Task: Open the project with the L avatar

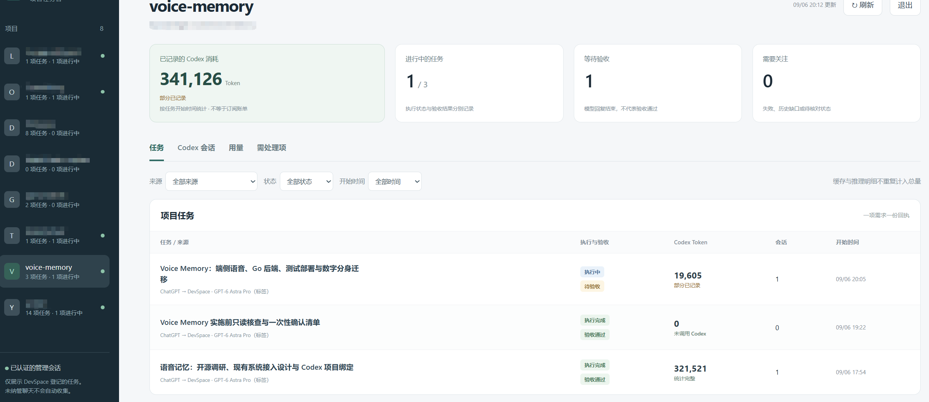Action: click(x=55, y=56)
